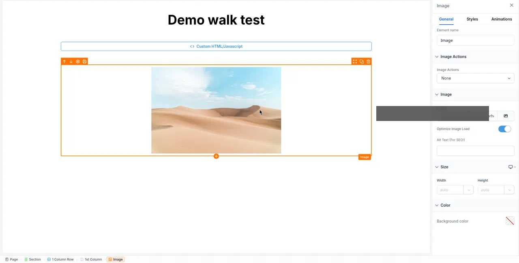Switch device view with monitor icon in Size

512,167
